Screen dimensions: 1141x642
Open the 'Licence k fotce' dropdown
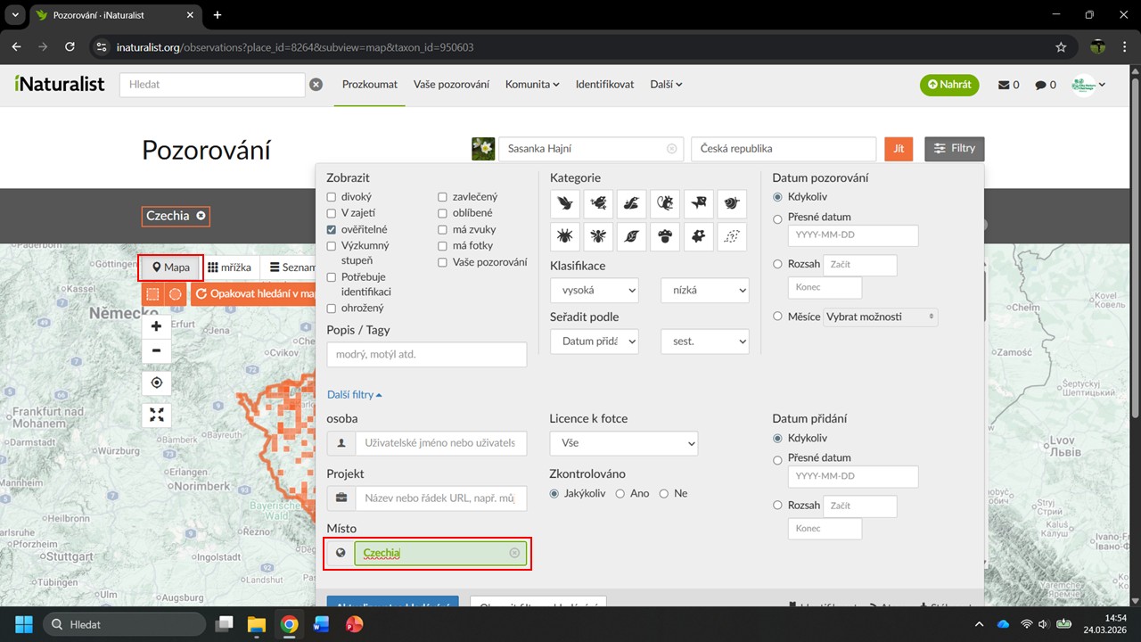[623, 443]
